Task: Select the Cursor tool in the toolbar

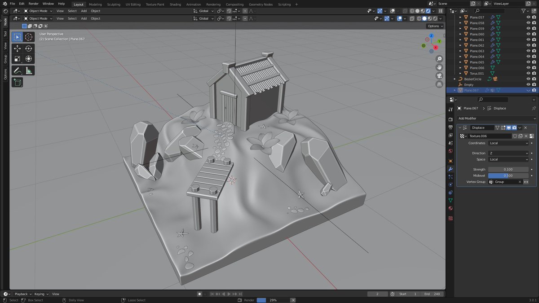Action: 29,37
